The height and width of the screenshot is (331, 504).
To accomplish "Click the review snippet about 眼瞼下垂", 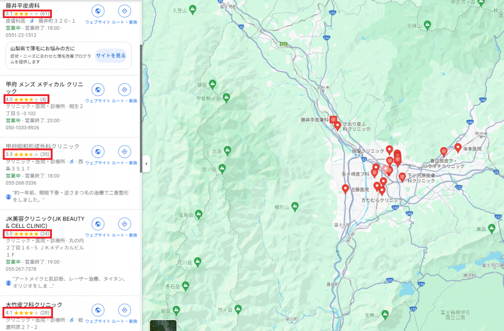I will (x=71, y=196).
